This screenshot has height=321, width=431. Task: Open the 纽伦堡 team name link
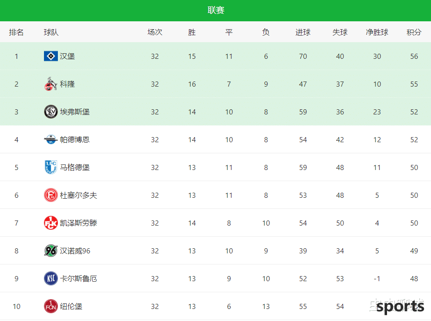[71, 307]
